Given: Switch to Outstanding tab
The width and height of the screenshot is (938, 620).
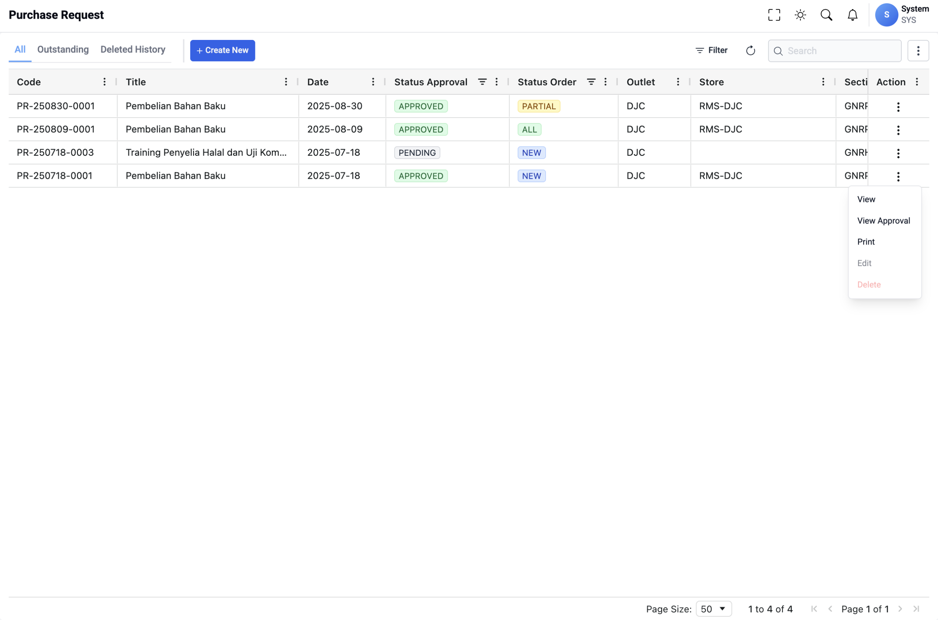Looking at the screenshot, I should 63,50.
